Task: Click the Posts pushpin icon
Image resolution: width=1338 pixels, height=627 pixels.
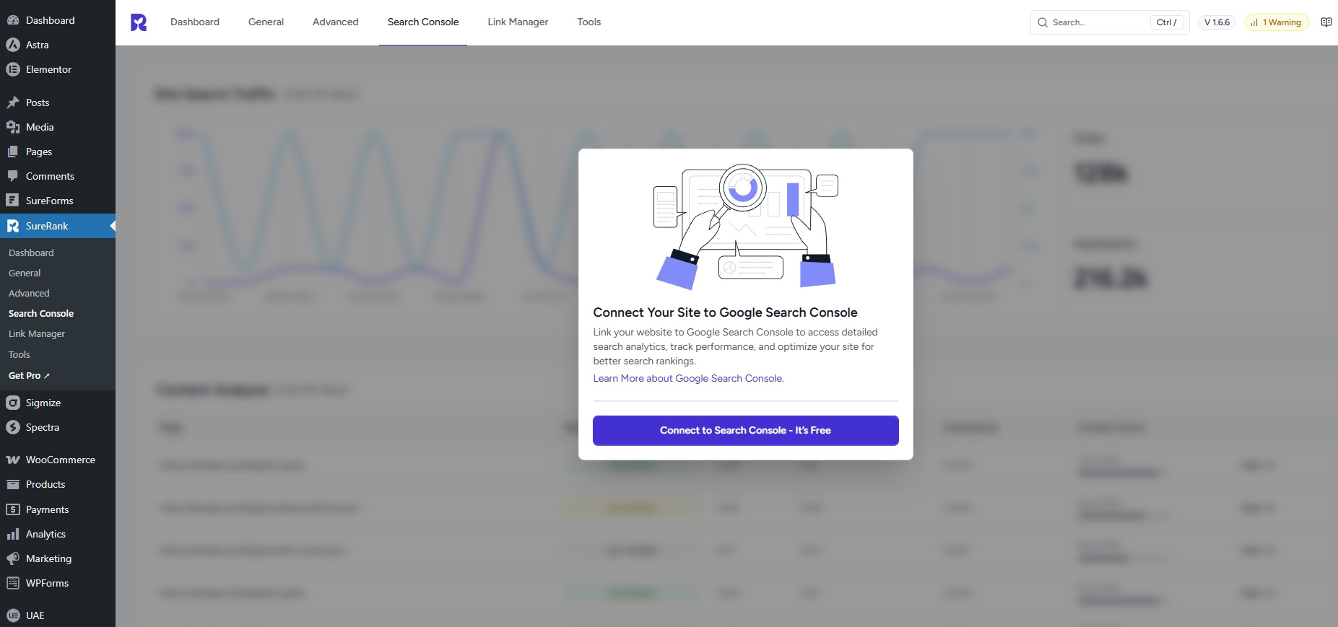Action: pos(13,102)
